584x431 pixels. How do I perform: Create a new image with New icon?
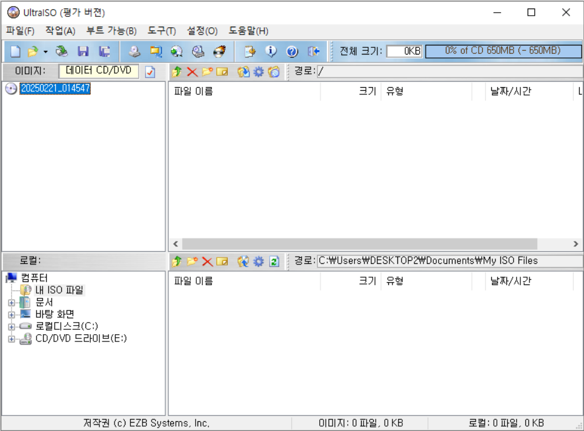[15, 51]
